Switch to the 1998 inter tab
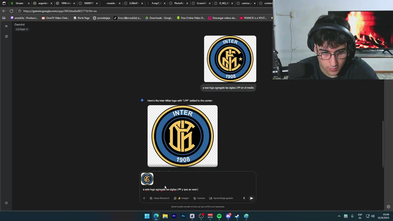 65,3
